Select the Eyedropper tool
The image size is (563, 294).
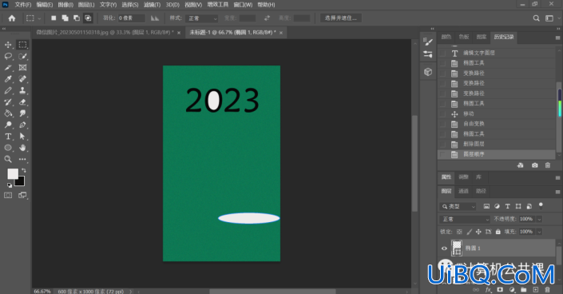8,79
